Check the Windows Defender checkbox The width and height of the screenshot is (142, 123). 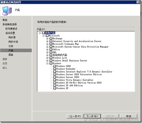(x=55, y=69)
